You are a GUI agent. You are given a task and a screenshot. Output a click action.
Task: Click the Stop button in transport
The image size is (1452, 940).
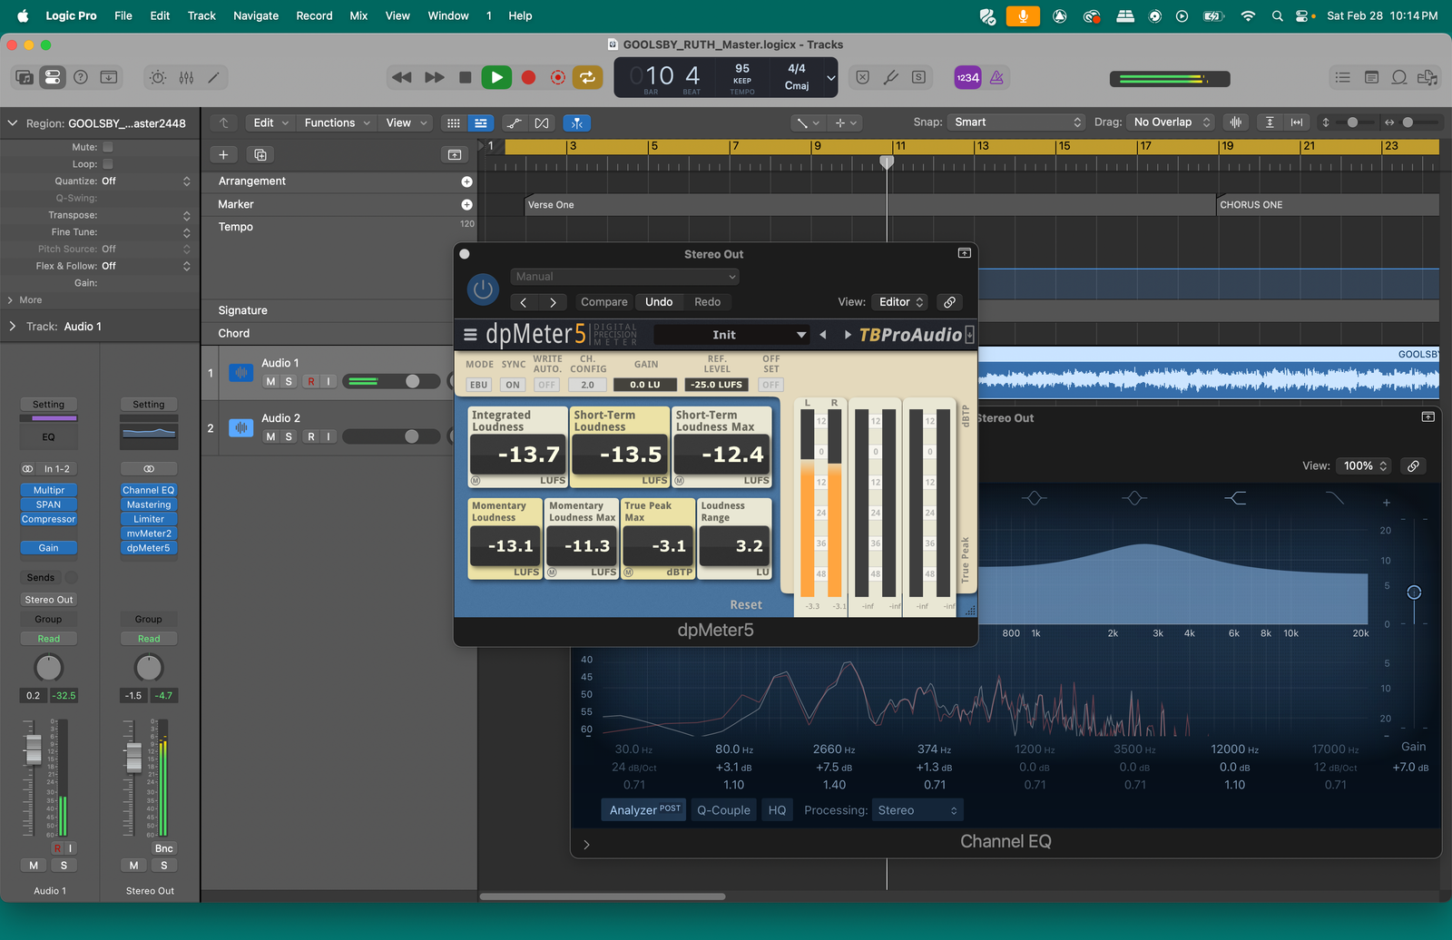[x=465, y=78]
